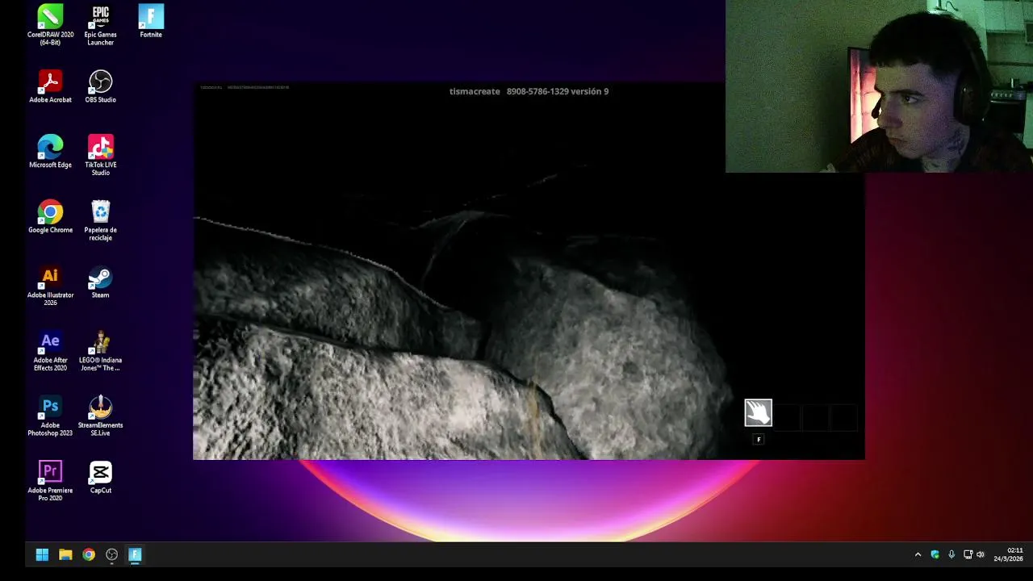This screenshot has width=1033, height=581.
Task: Select the hand item hotbar slot
Action: click(x=758, y=413)
